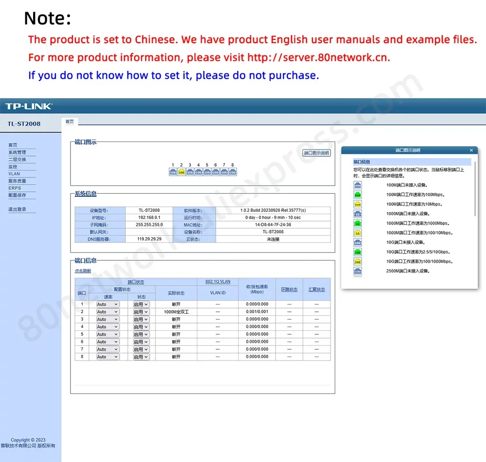Click the 端口图示说明 button

pyautogui.click(x=316, y=153)
